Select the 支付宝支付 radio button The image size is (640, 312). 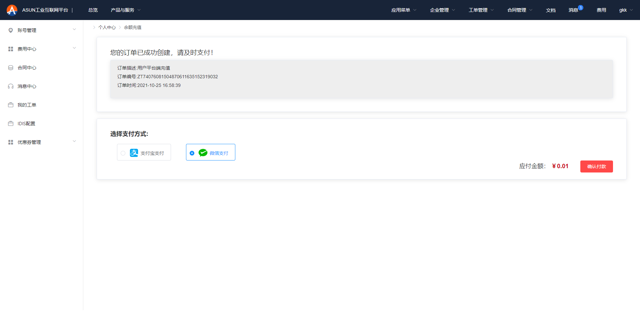click(123, 153)
